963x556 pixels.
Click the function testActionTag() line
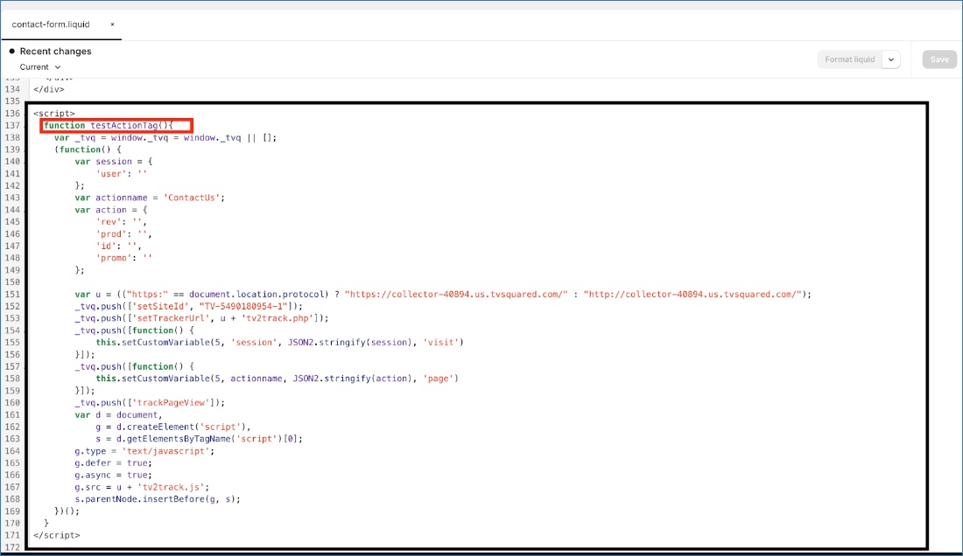point(109,126)
